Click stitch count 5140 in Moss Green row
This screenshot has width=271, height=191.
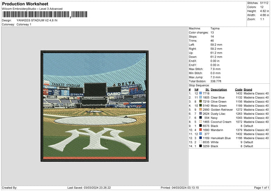[x=206, y=105]
